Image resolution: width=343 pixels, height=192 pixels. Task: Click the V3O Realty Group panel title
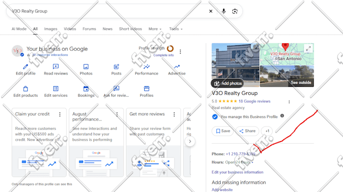(235, 93)
